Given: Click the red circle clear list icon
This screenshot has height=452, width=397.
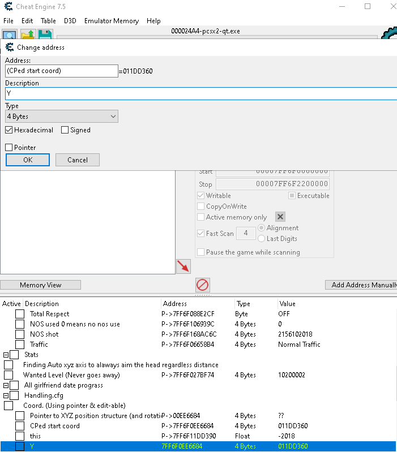Looking at the screenshot, I should coord(202,285).
